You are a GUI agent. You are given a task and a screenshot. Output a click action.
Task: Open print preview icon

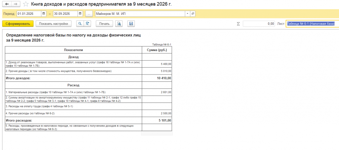(119, 24)
